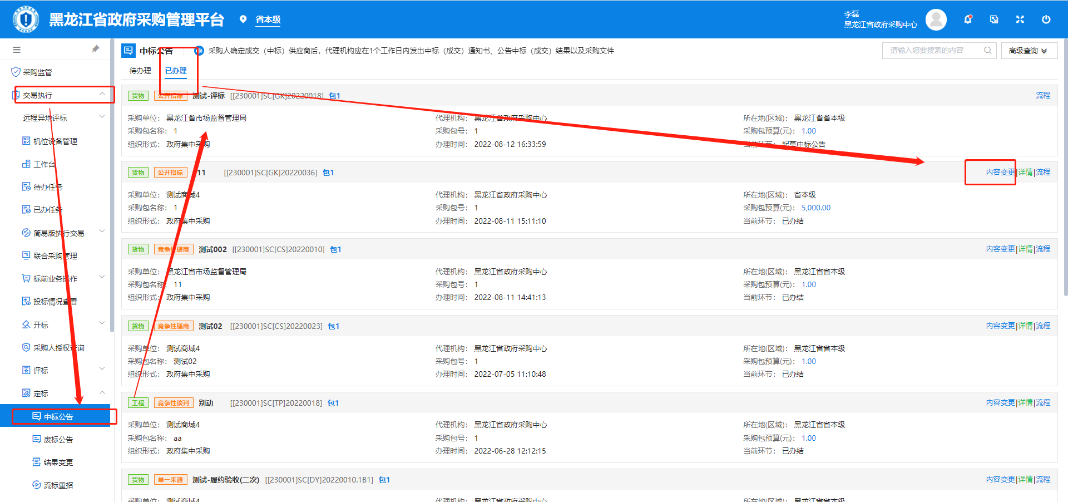Collapse sidebar with hamburger menu icon
Viewport: 1068px width, 502px height.
[17, 50]
